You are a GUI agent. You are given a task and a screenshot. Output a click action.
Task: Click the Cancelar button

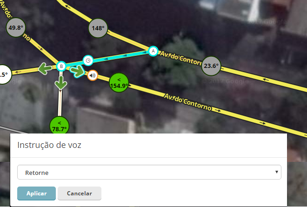[x=80, y=194]
